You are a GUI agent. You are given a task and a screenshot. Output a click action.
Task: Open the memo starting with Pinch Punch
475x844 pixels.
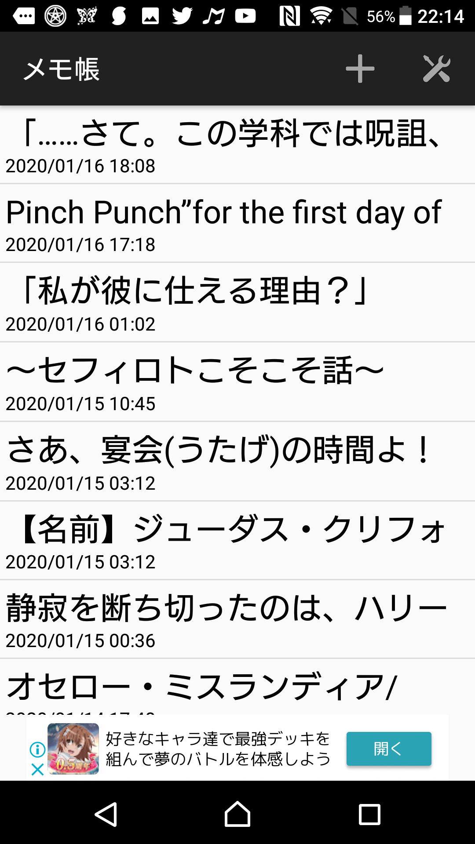point(237,223)
